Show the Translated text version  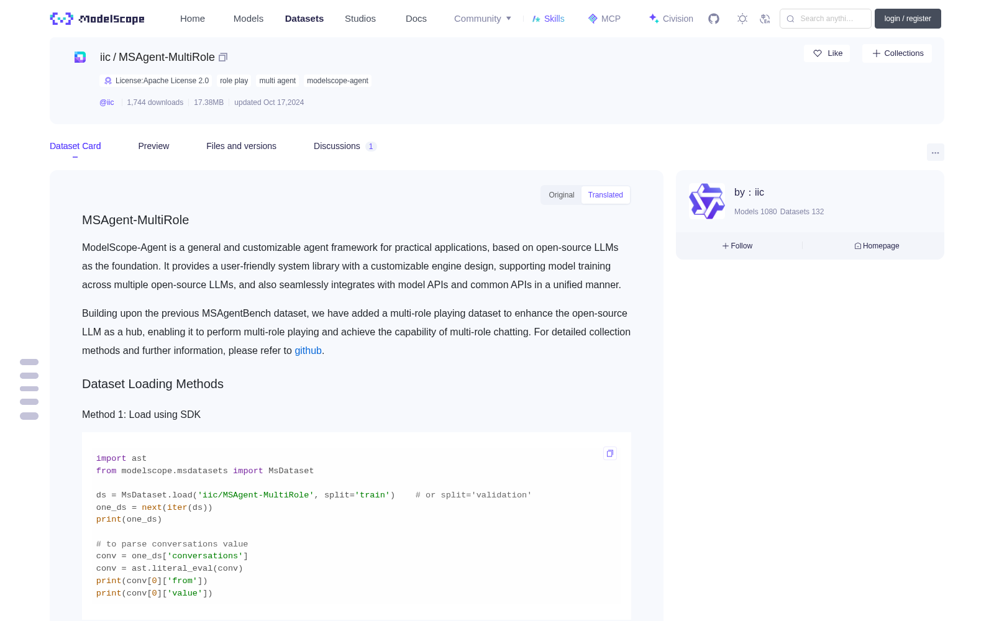(606, 195)
